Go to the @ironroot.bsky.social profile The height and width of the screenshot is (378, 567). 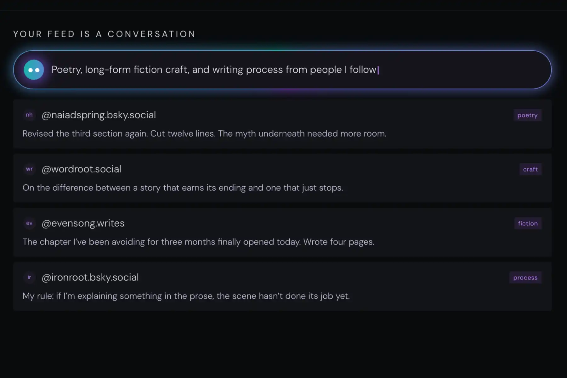pos(90,277)
